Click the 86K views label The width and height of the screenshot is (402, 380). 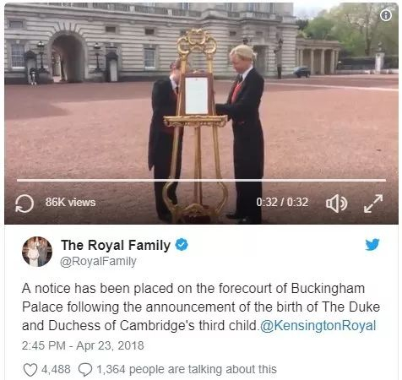coord(71,203)
